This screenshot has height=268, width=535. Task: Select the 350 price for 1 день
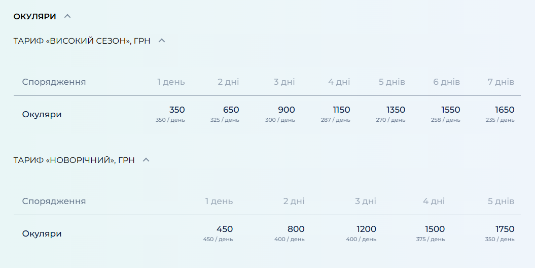point(177,110)
